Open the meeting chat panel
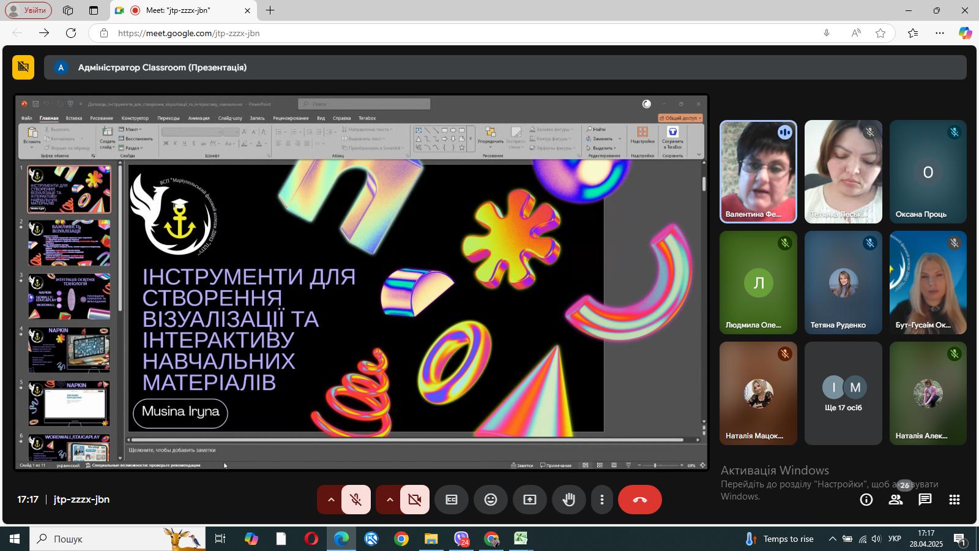This screenshot has height=551, width=979. point(925,500)
